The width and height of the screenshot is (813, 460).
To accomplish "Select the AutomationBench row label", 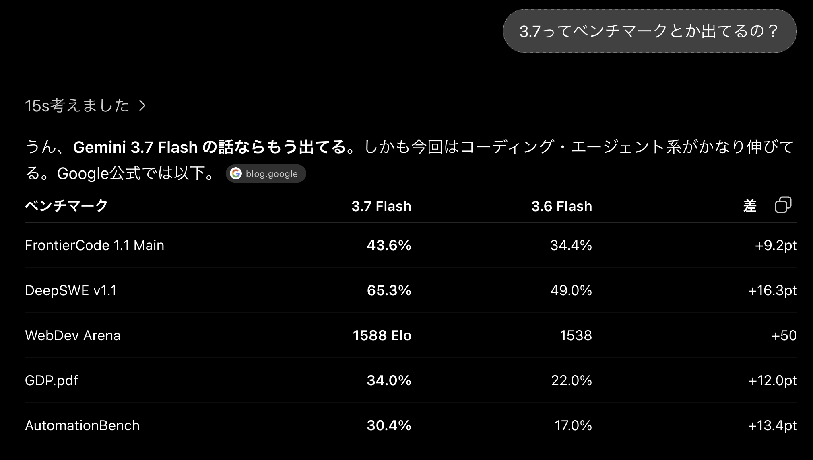I will click(x=82, y=425).
